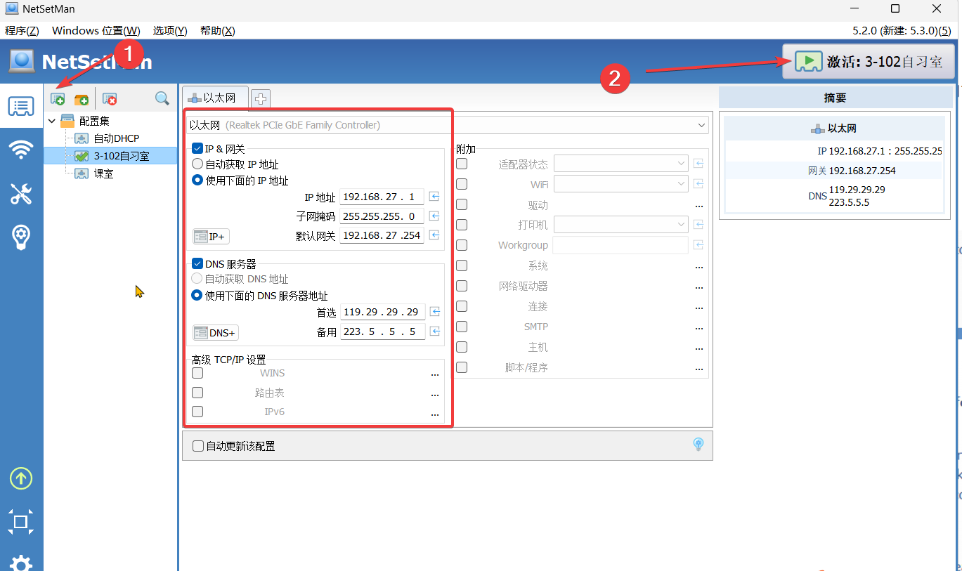Open the 系统 ellipsis button
The width and height of the screenshot is (962, 571).
tap(698, 267)
